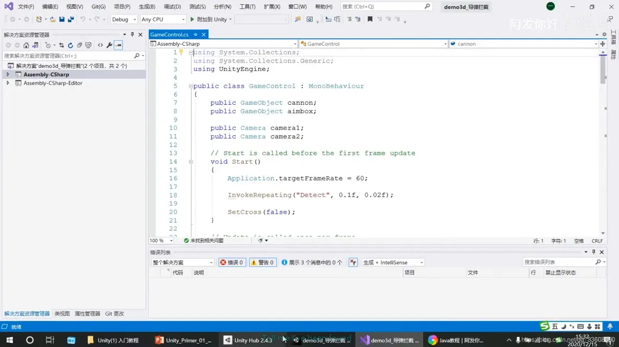Toggle Preview Selected Items button
This screenshot has height=347, width=619.
(x=119, y=45)
